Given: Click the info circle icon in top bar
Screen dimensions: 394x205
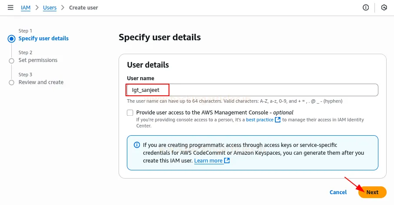Looking at the screenshot, I should coord(366,7).
